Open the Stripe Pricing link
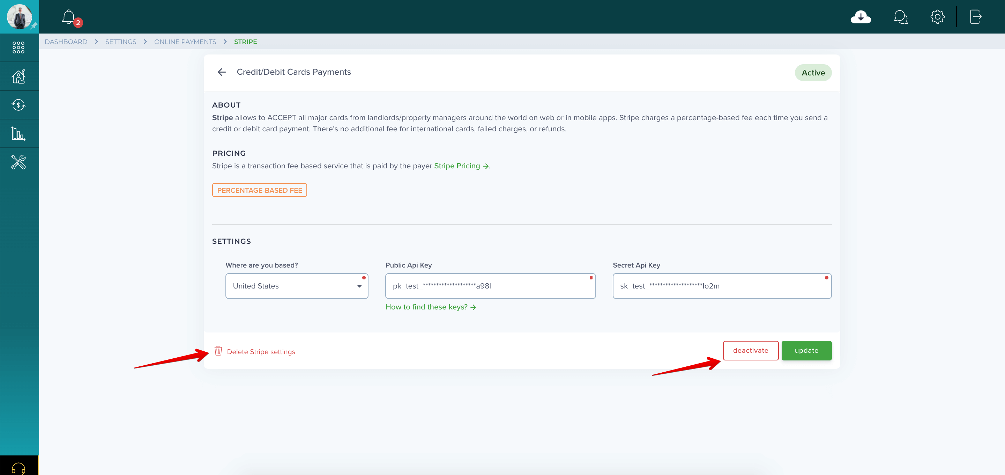1005x475 pixels. pyautogui.click(x=461, y=166)
